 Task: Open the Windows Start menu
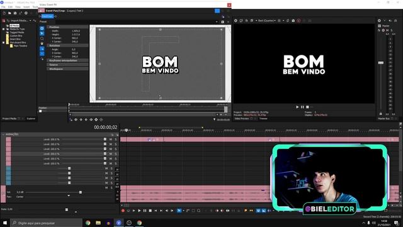4,223
